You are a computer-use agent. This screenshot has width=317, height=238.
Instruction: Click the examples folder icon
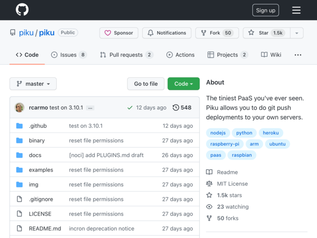[x=19, y=170]
